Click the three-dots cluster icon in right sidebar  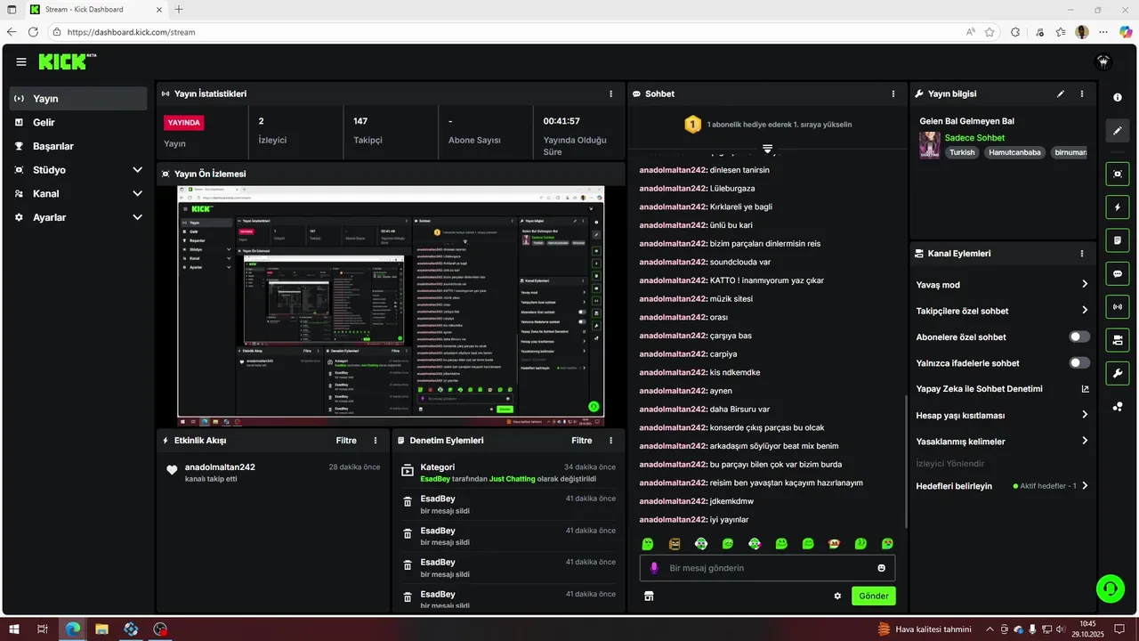pyautogui.click(x=1118, y=407)
